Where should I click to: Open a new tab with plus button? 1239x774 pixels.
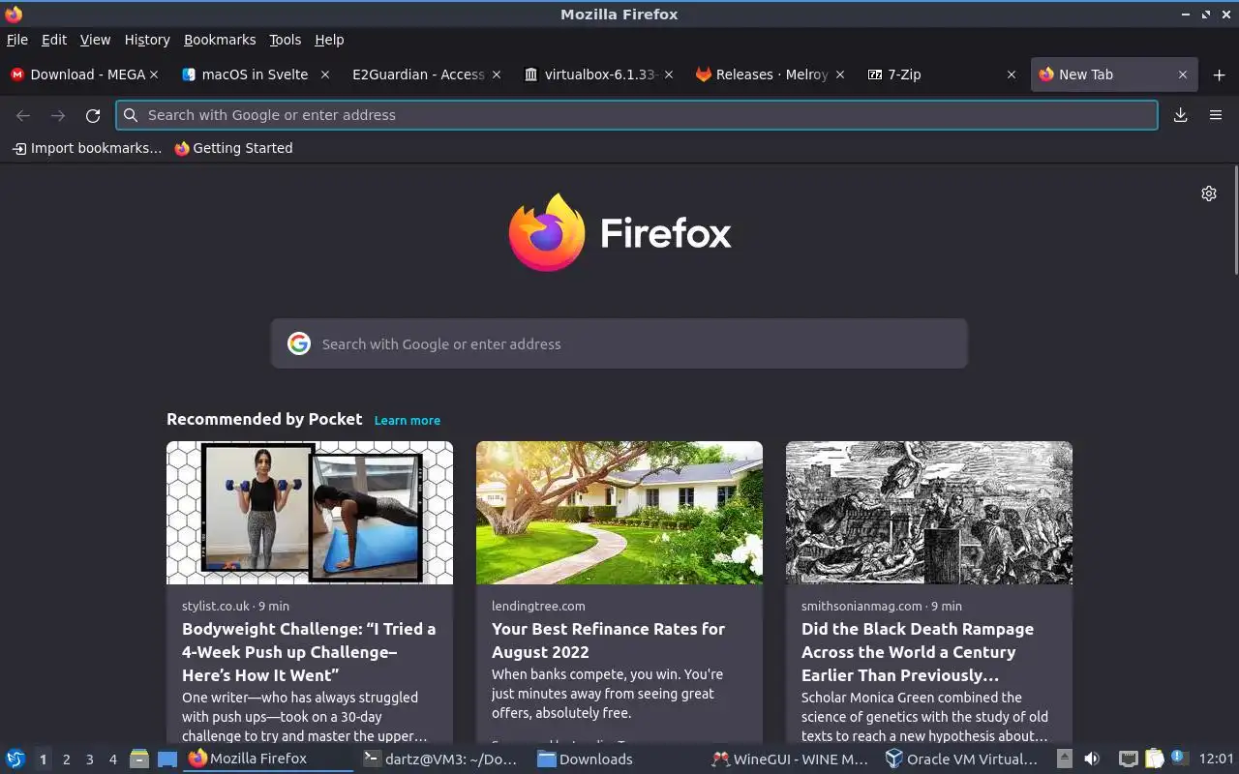[1219, 74]
